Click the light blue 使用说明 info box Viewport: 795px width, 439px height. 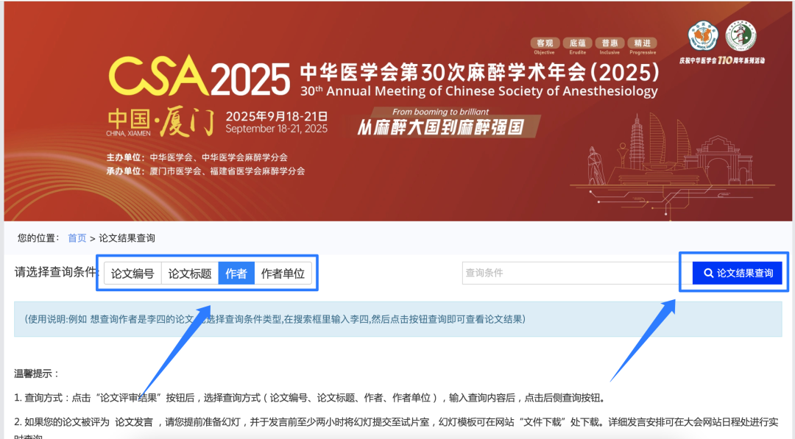point(398,319)
